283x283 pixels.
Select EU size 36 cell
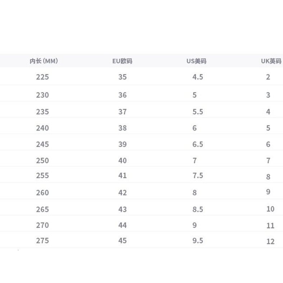point(123,95)
